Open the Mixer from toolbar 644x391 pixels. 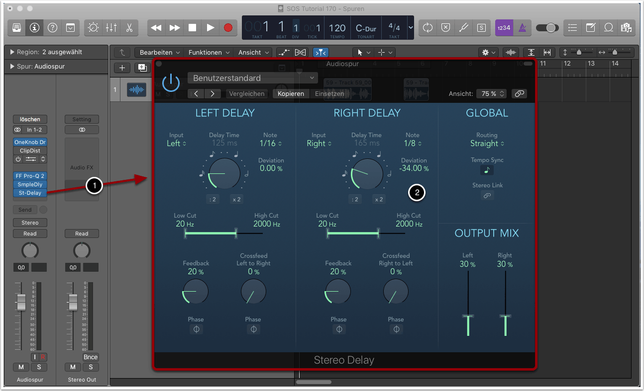pos(111,28)
